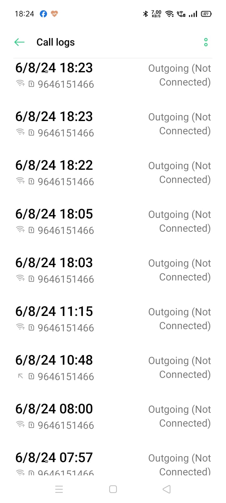
Task: Tap the outgoing arrow icon on 10:48 call
Action: click(x=21, y=376)
